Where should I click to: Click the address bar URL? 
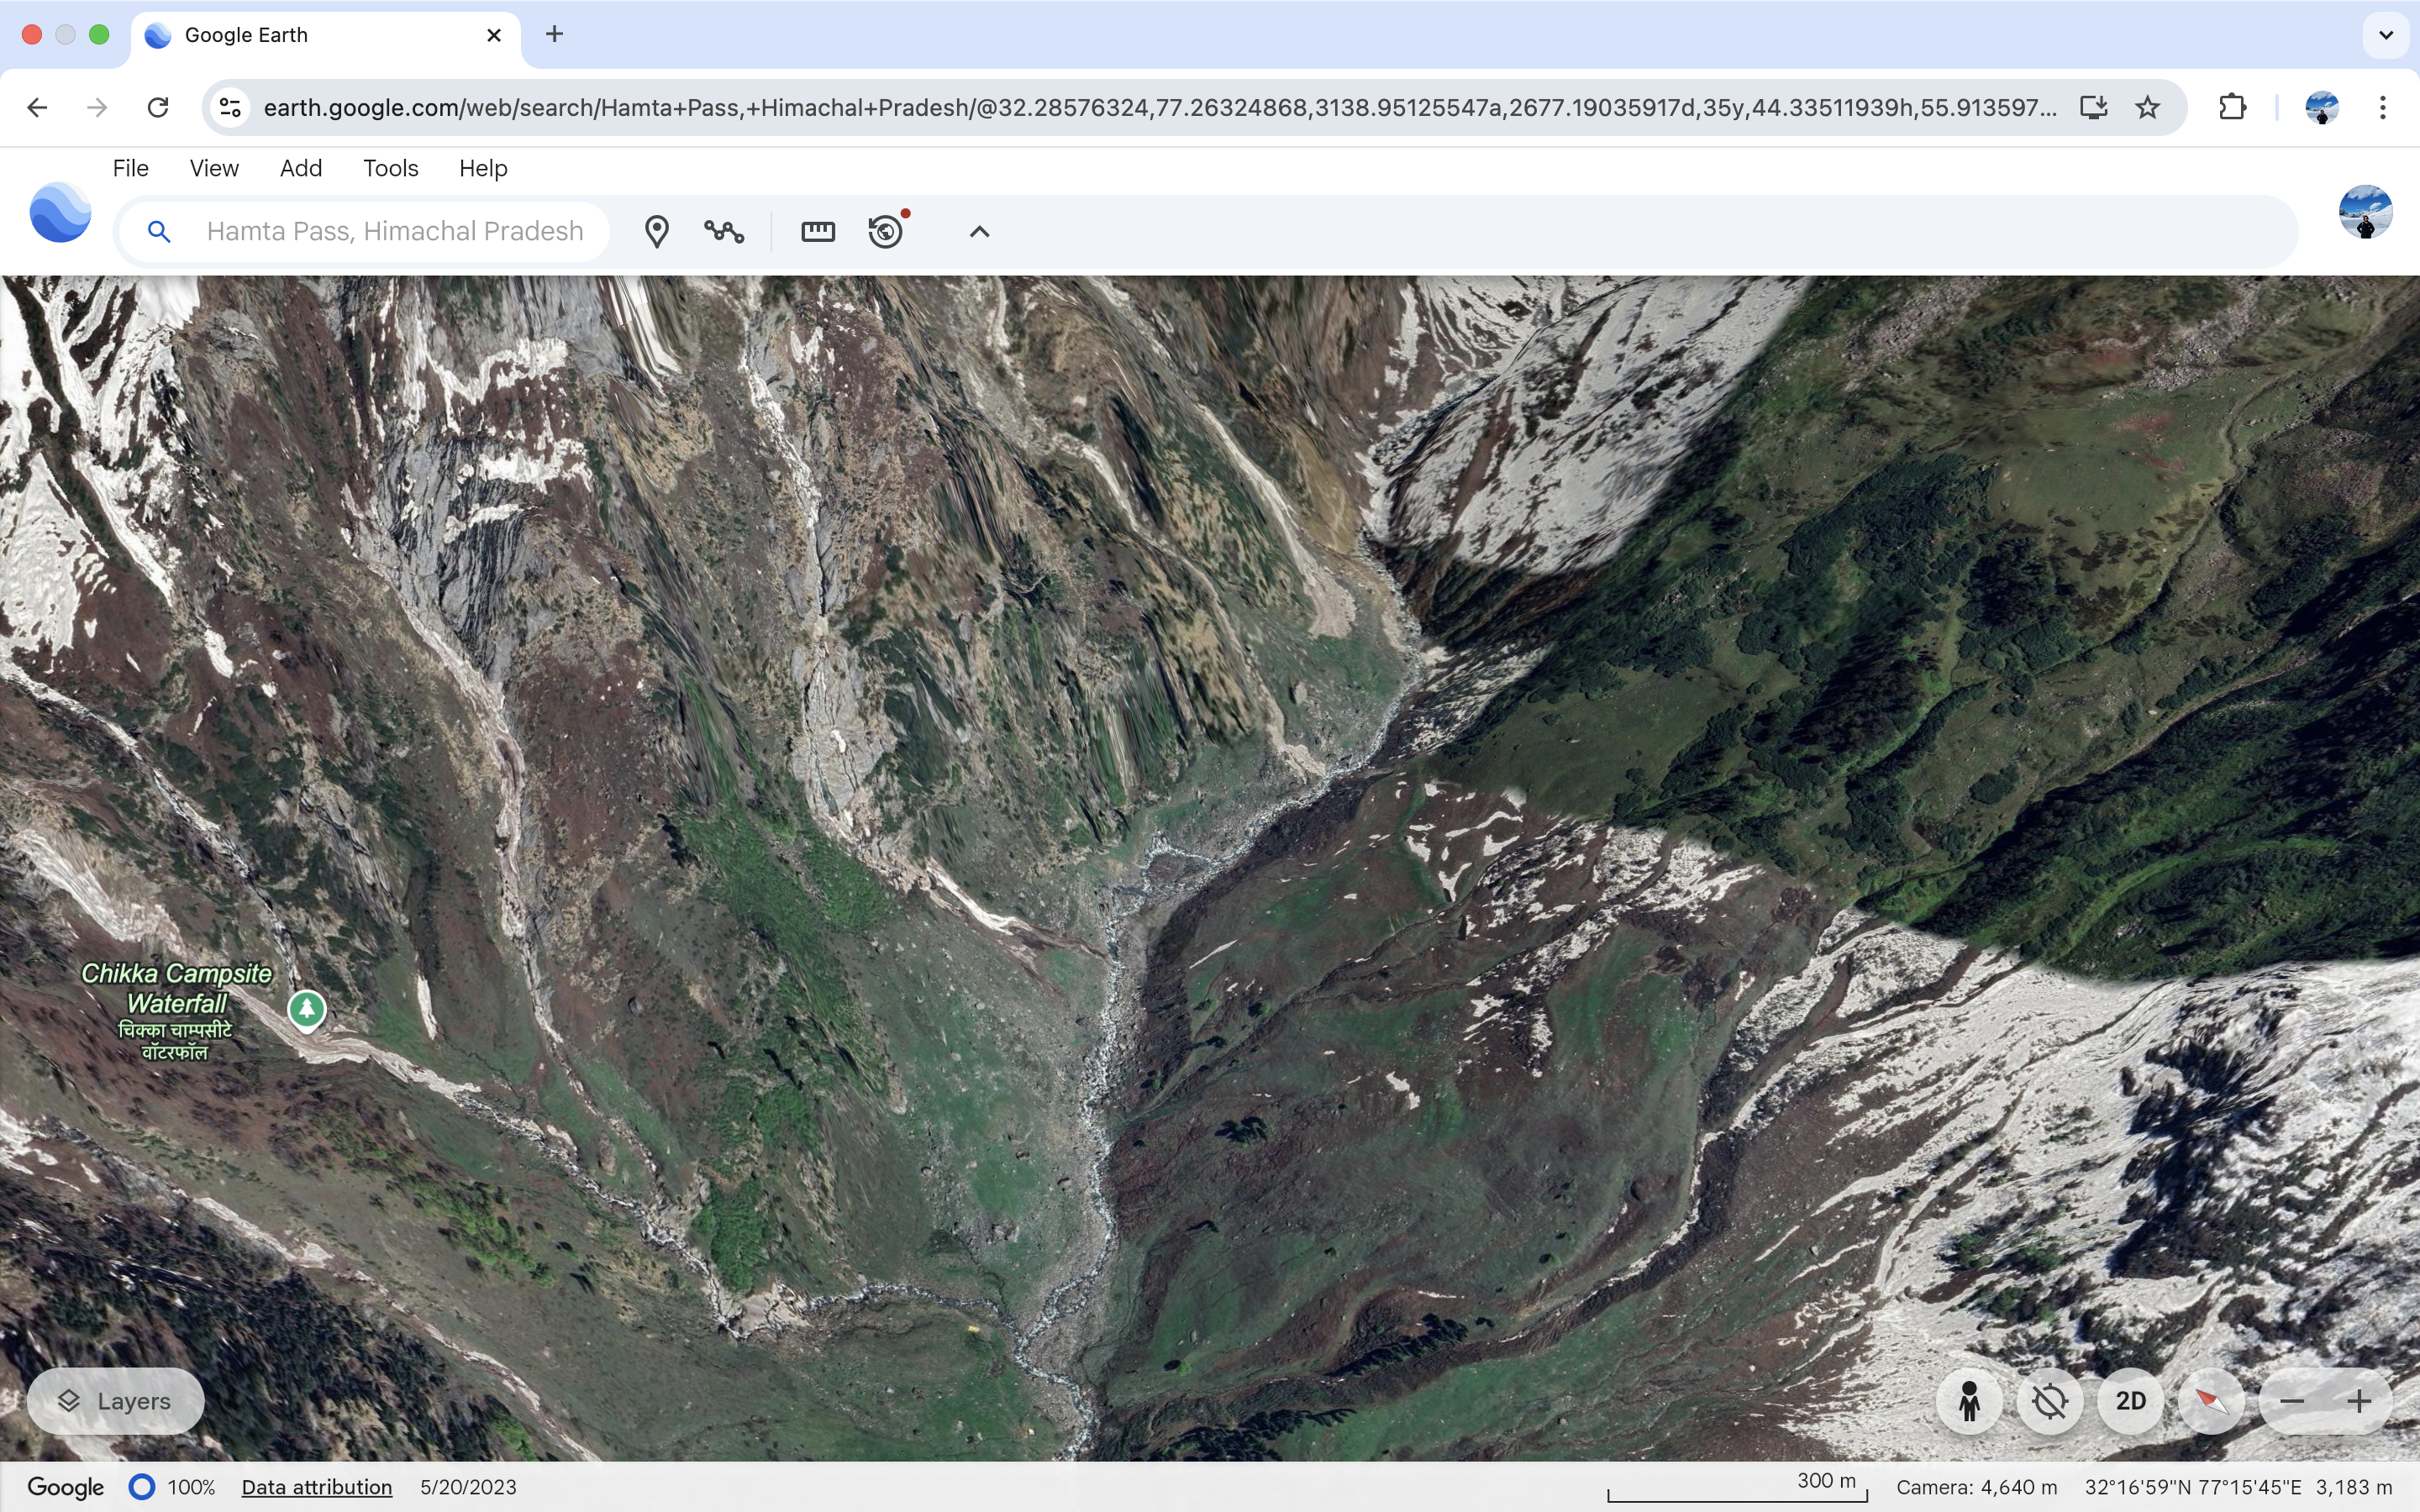tap(1160, 107)
